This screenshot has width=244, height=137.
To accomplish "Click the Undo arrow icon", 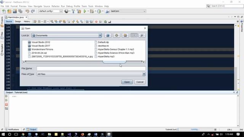I will [x=27, y=11].
